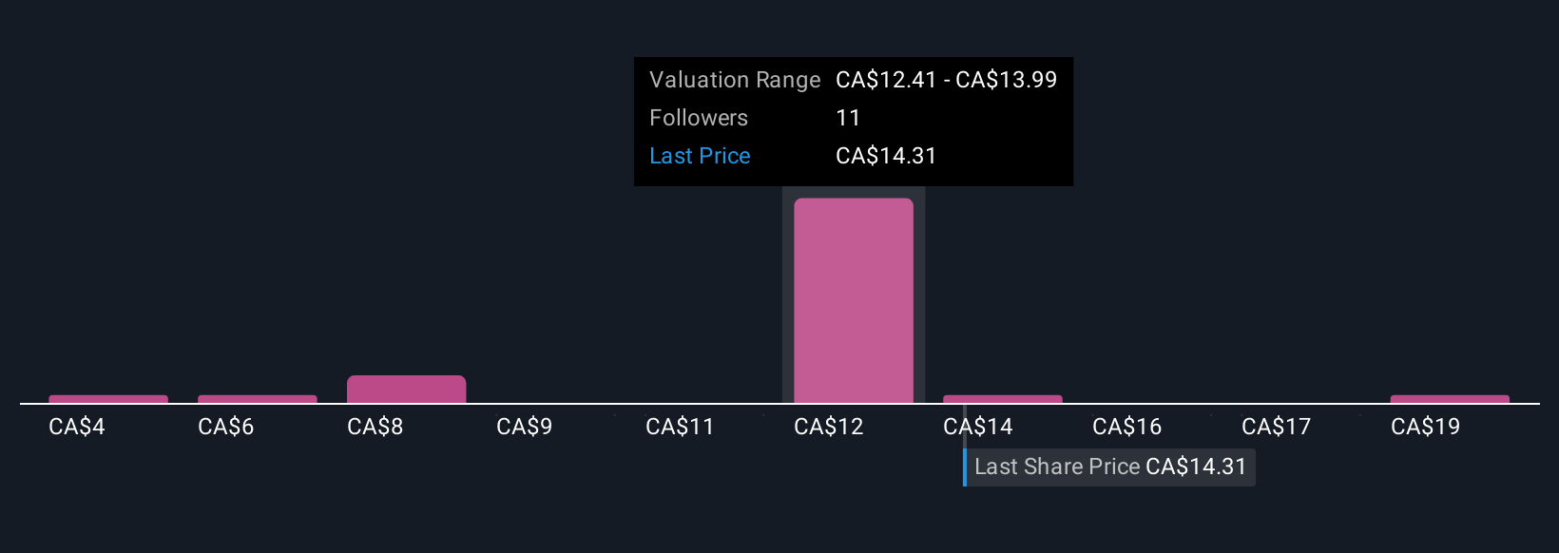Click the CA$12 axis label
The image size is (1559, 553).
(829, 427)
